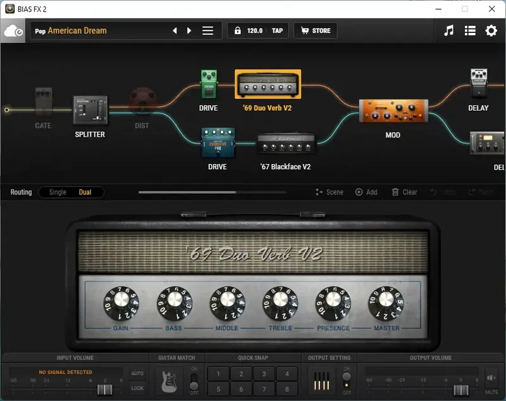
Task: Click the MASTER knob on amp
Action: tap(386, 303)
